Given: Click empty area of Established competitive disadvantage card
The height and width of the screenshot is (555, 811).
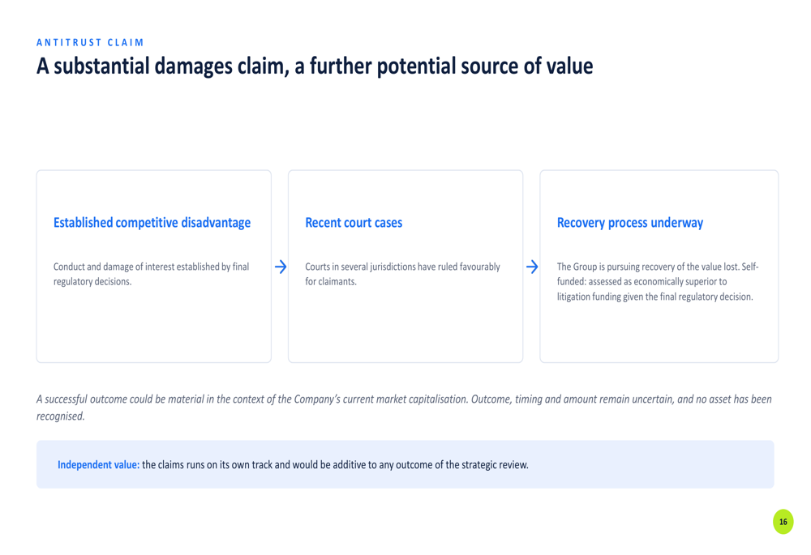Looking at the screenshot, I should click(153, 326).
